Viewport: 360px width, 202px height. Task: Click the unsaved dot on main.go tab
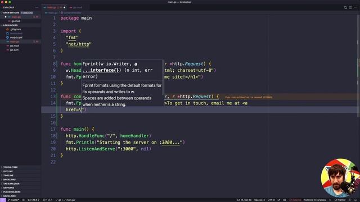point(65,7)
